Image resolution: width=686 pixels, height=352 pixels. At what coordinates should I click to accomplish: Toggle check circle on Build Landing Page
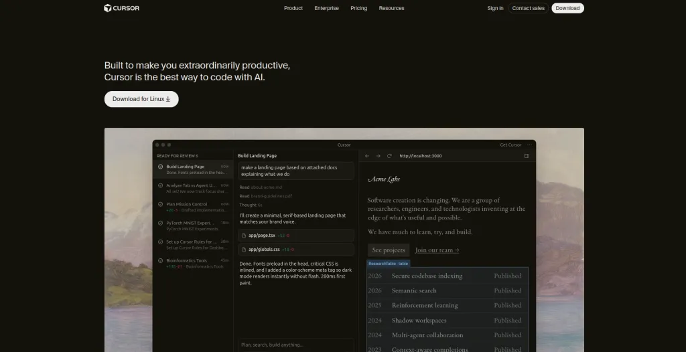[161, 167]
